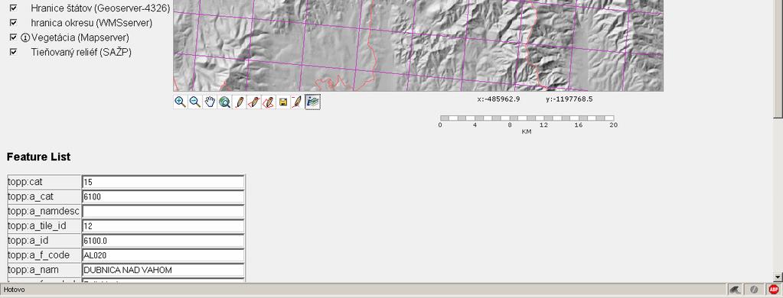Click the topp:a_f_code field showing AL020
783x298 pixels.
163,255
